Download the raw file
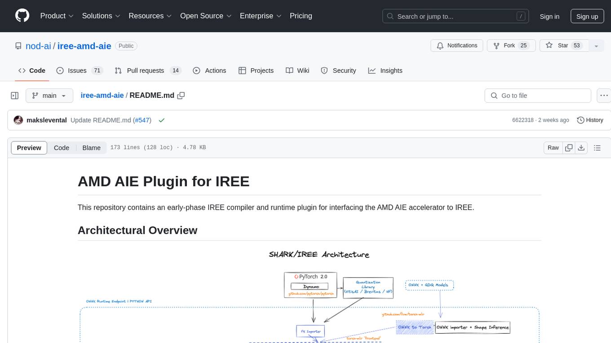611x343 pixels. 581,148
